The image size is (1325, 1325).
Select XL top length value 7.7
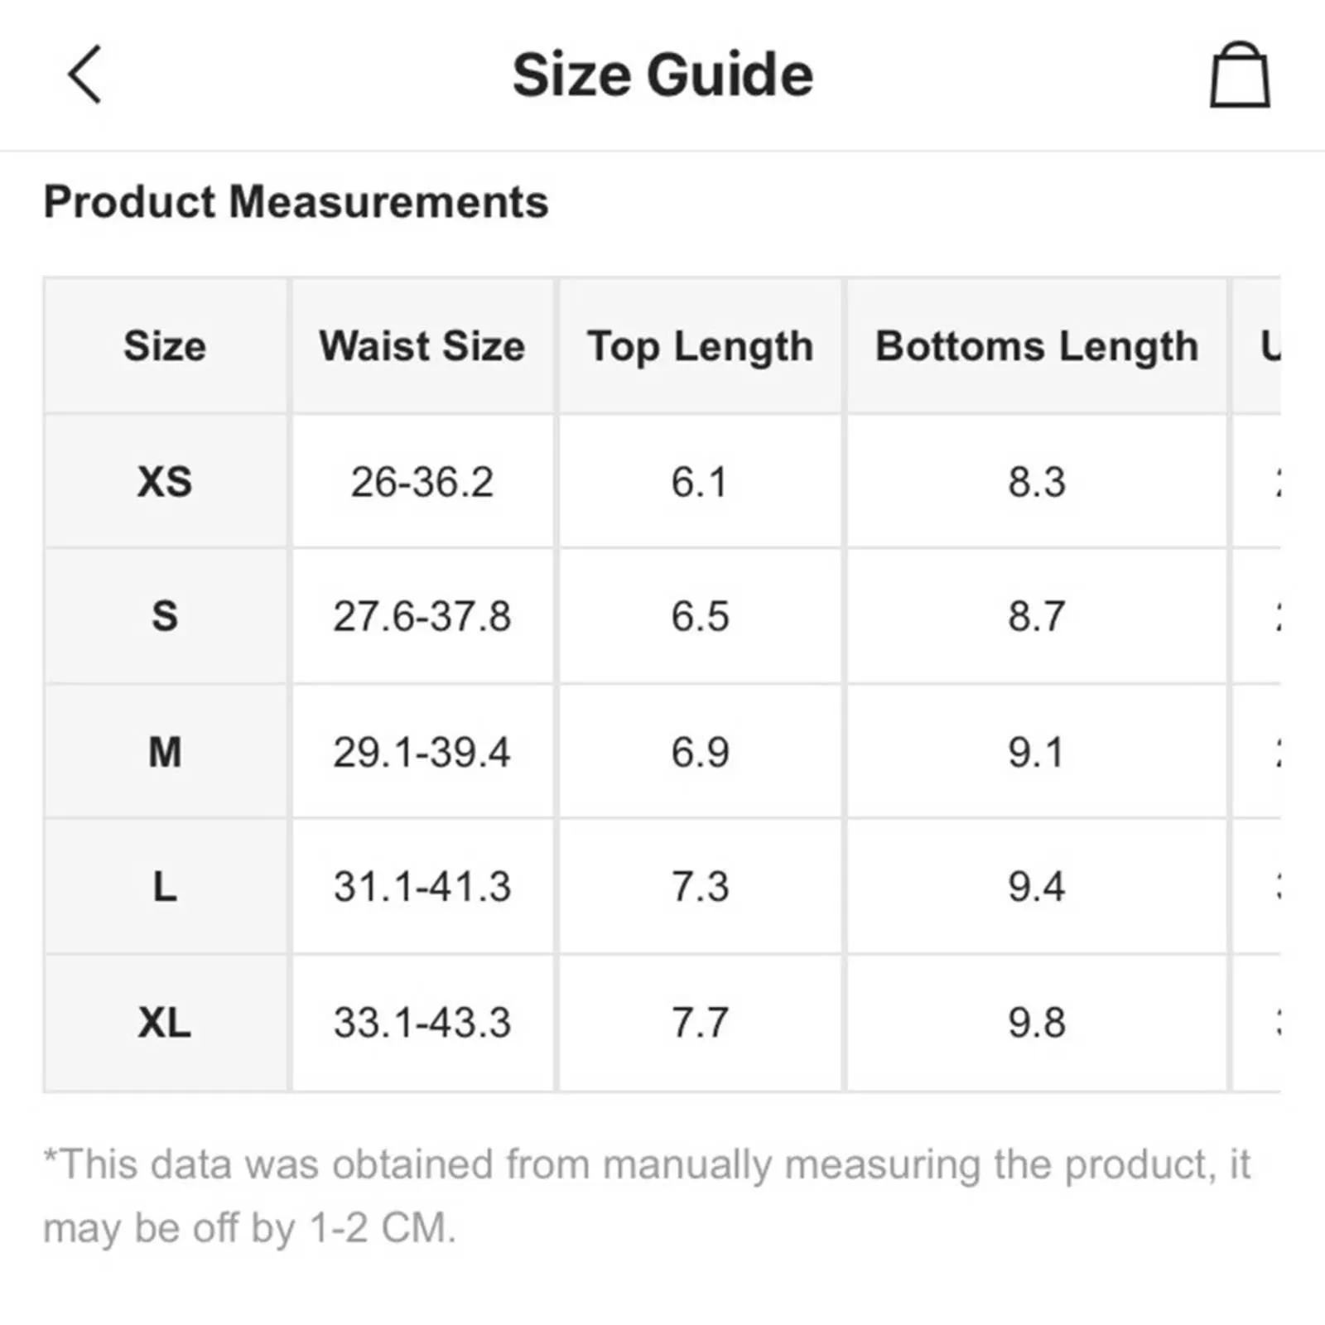[x=701, y=1023]
